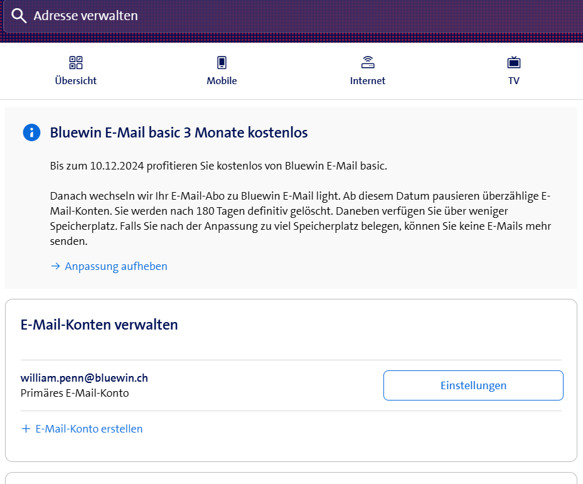Image resolution: width=583 pixels, height=484 pixels.
Task: Click the Übersicht grid icon
Action: point(76,63)
